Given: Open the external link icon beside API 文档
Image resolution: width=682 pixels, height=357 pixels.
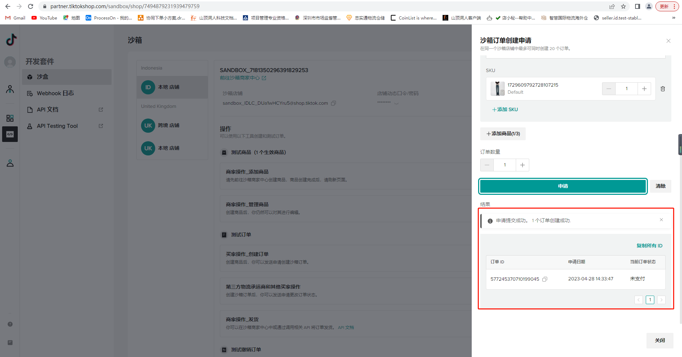Looking at the screenshot, I should [101, 110].
